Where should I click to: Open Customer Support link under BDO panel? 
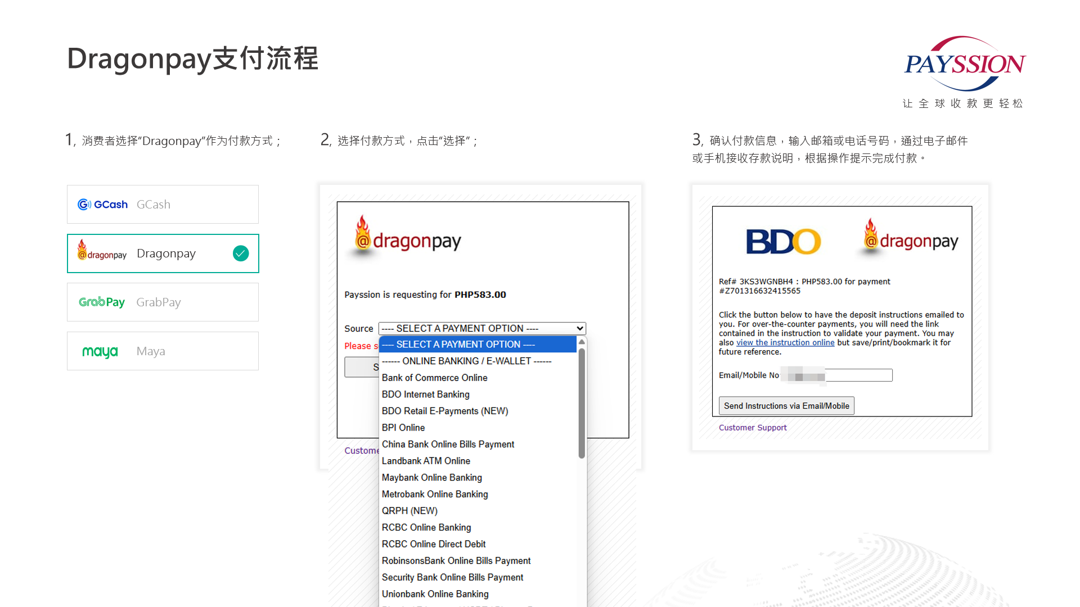[x=753, y=428]
